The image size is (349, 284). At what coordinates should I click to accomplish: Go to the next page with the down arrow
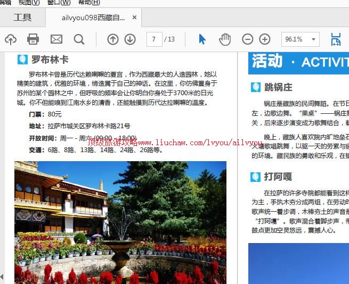tap(130, 39)
